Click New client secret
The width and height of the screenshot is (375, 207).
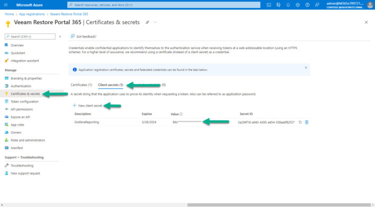coord(87,105)
